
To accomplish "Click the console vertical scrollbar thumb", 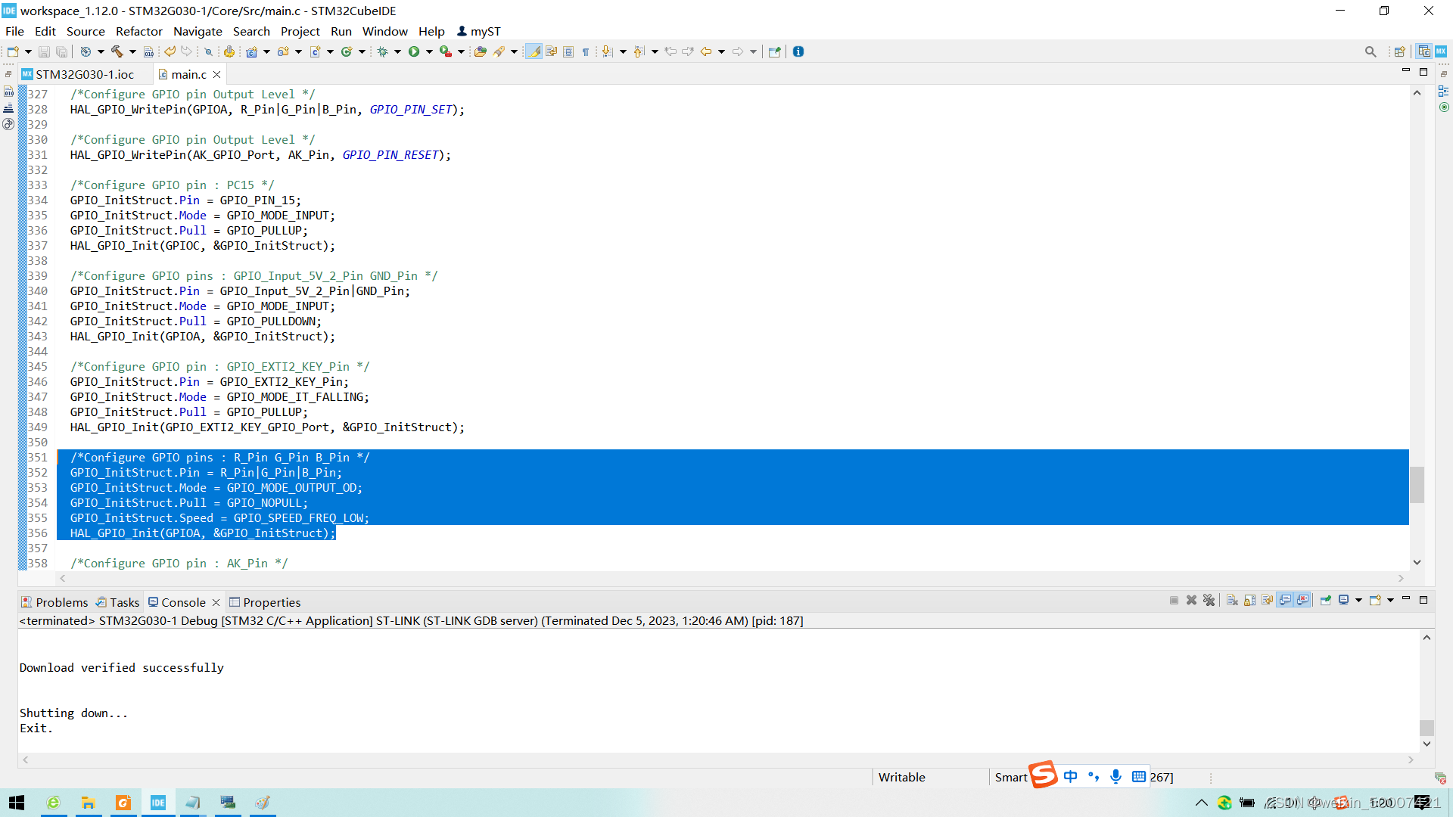I will (1427, 728).
